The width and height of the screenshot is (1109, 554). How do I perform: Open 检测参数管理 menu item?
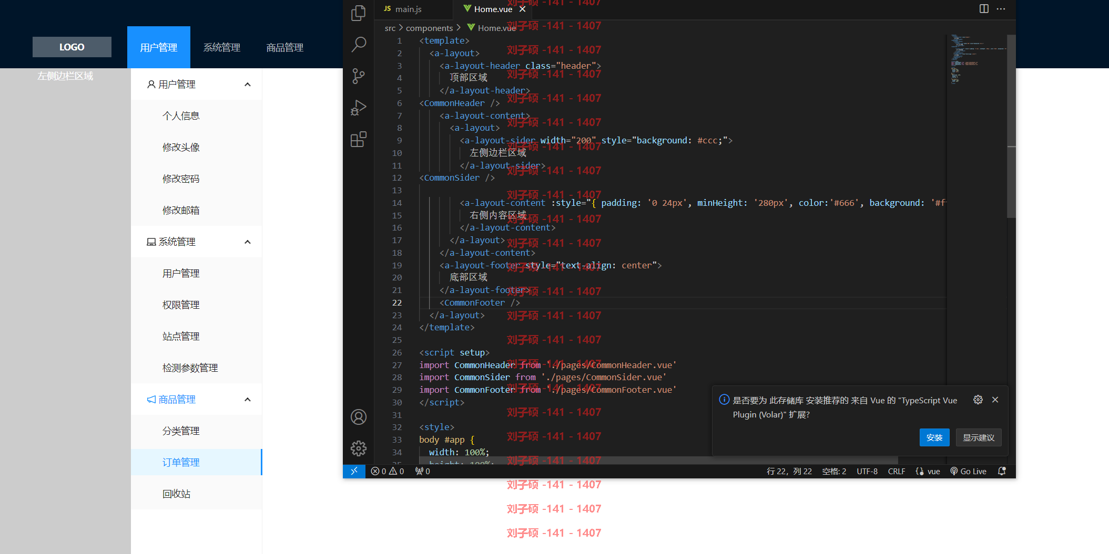coord(197,368)
